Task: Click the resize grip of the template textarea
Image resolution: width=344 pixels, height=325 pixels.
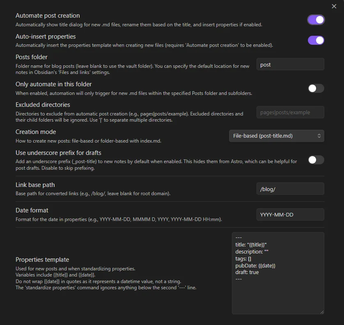Action: pyautogui.click(x=323, y=311)
